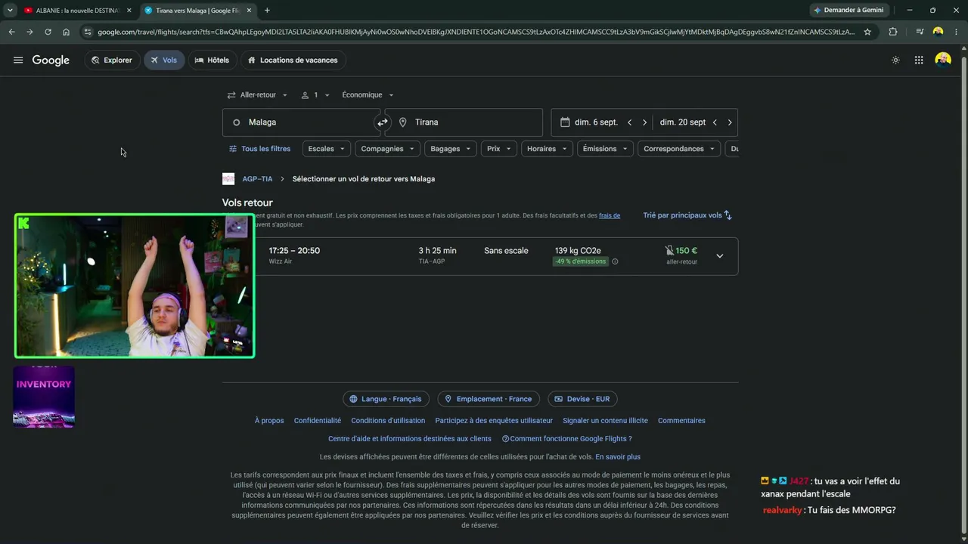Swap origin and destination airports
The width and height of the screenshot is (968, 544).
(383, 122)
